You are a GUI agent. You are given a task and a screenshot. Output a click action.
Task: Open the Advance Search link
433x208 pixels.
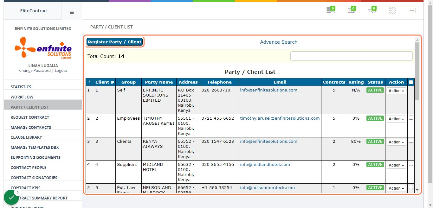(x=279, y=42)
